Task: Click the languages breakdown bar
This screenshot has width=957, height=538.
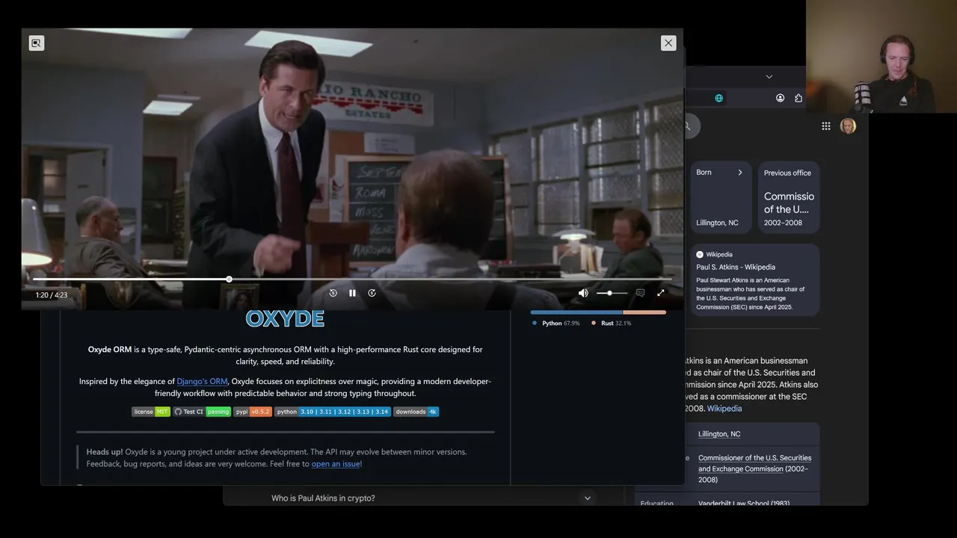Action: pos(598,312)
